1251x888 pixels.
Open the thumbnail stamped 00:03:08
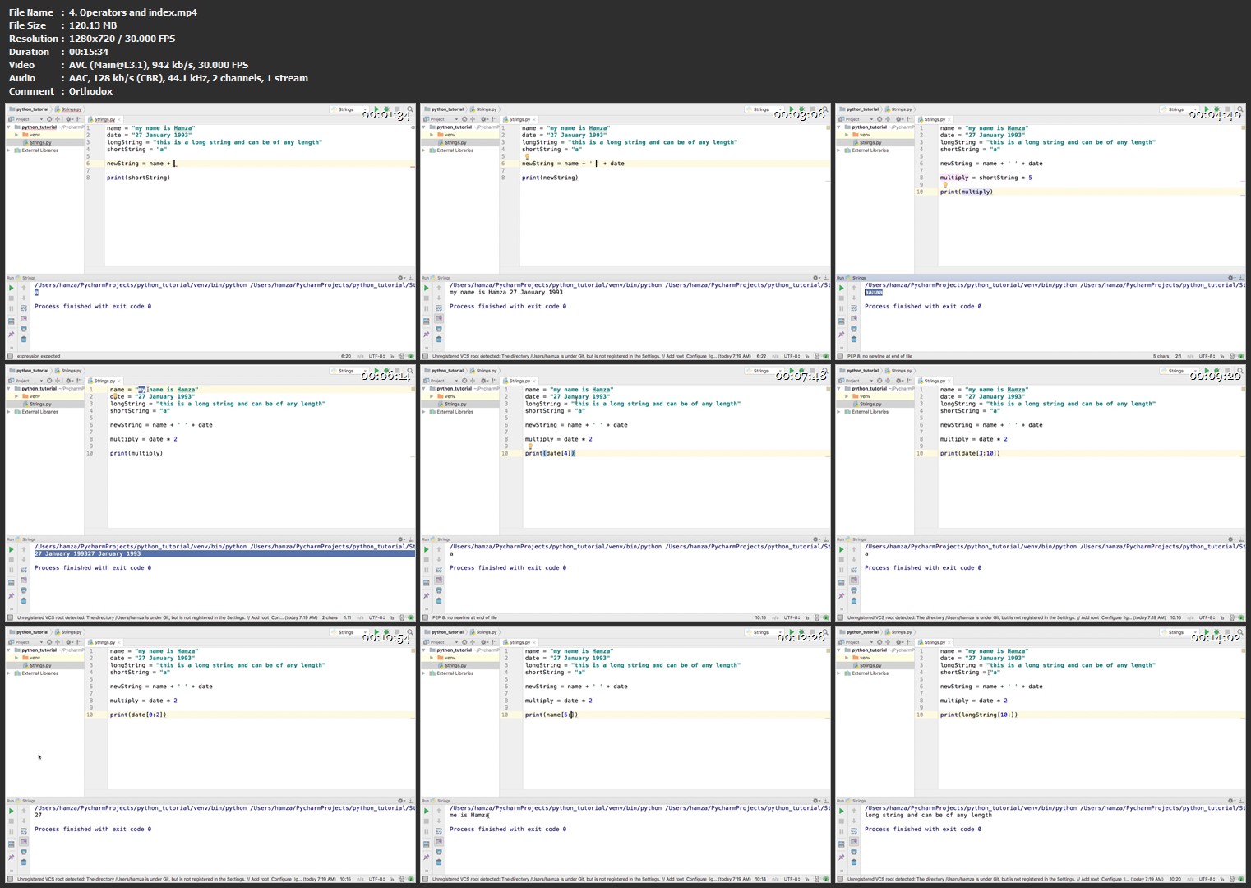point(625,232)
